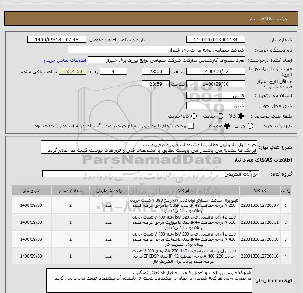Click the price validity date 1400/09/30
The height and width of the screenshot is (293, 303).
click(x=216, y=84)
